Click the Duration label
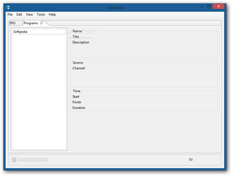The height and width of the screenshot is (176, 232). tap(79, 108)
